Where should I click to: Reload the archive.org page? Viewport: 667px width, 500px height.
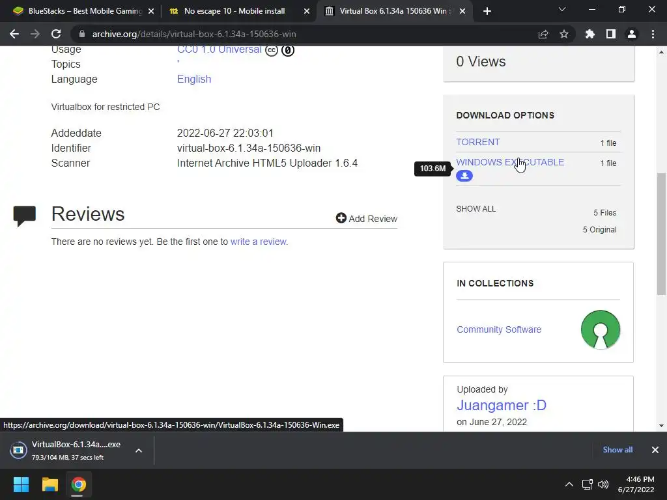coord(56,34)
